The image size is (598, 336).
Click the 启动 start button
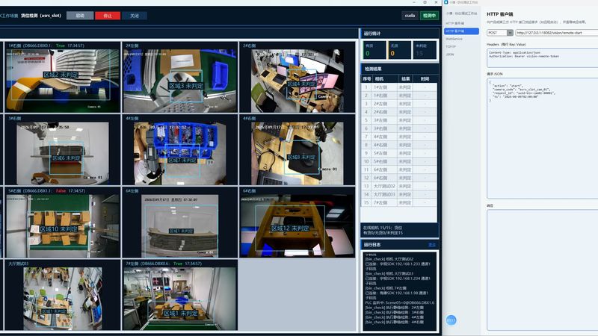pyautogui.click(x=80, y=16)
